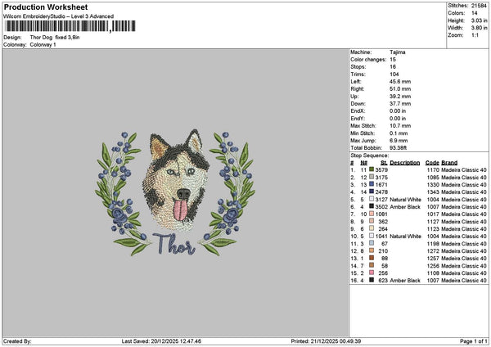Select the Min Stitch value "0.1 mm"
Image resolution: width=491 pixels, height=347 pixels.
point(399,133)
